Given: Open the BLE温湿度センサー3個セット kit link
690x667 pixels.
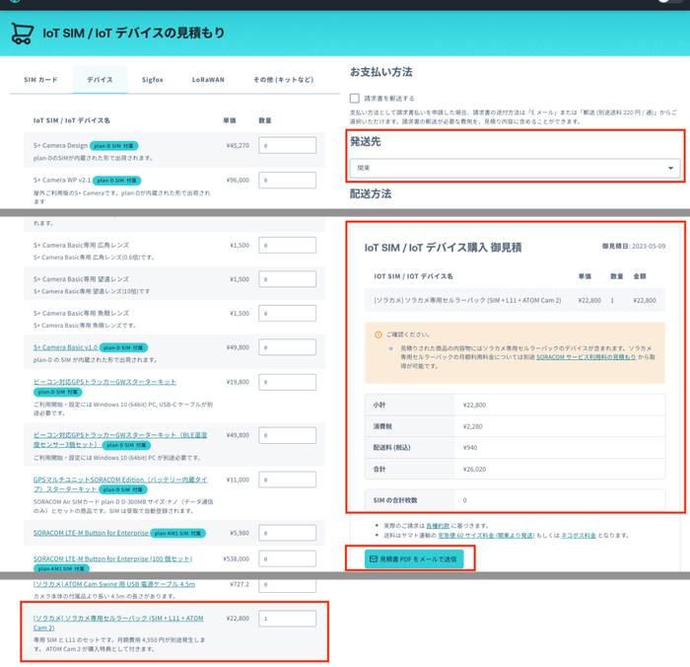Looking at the screenshot, I should (120, 440).
